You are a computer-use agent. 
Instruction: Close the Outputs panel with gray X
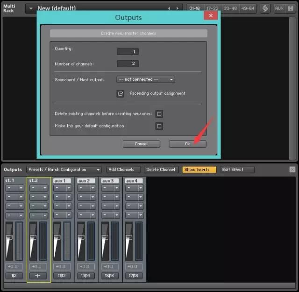pyautogui.click(x=292, y=170)
